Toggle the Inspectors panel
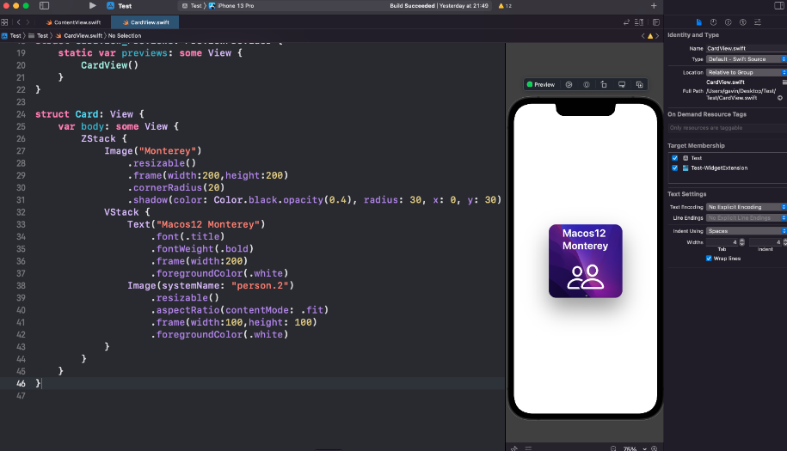787x451 pixels. pos(779,5)
